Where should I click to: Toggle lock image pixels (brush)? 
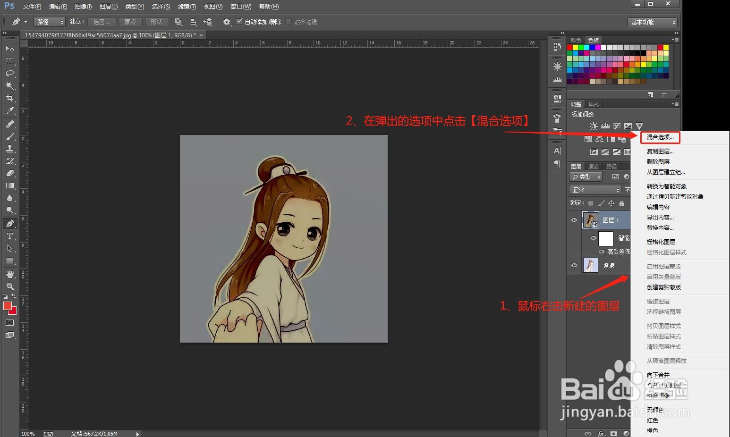pyautogui.click(x=601, y=203)
